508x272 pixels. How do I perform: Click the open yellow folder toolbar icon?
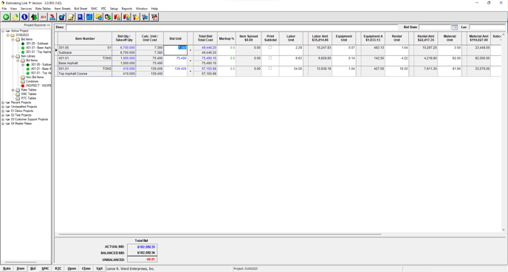click(16, 17)
